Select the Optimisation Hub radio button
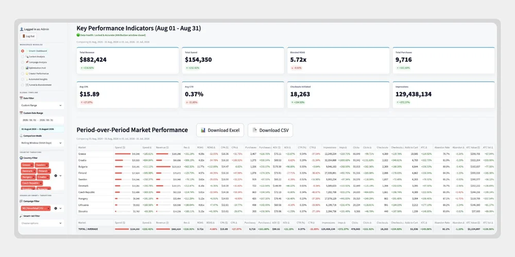 pos(23,68)
